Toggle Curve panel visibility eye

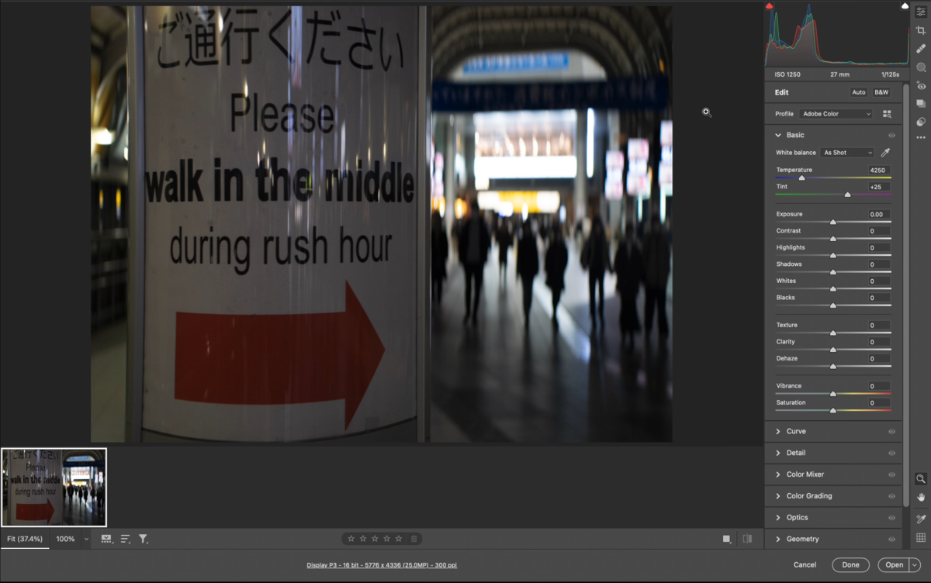point(891,432)
